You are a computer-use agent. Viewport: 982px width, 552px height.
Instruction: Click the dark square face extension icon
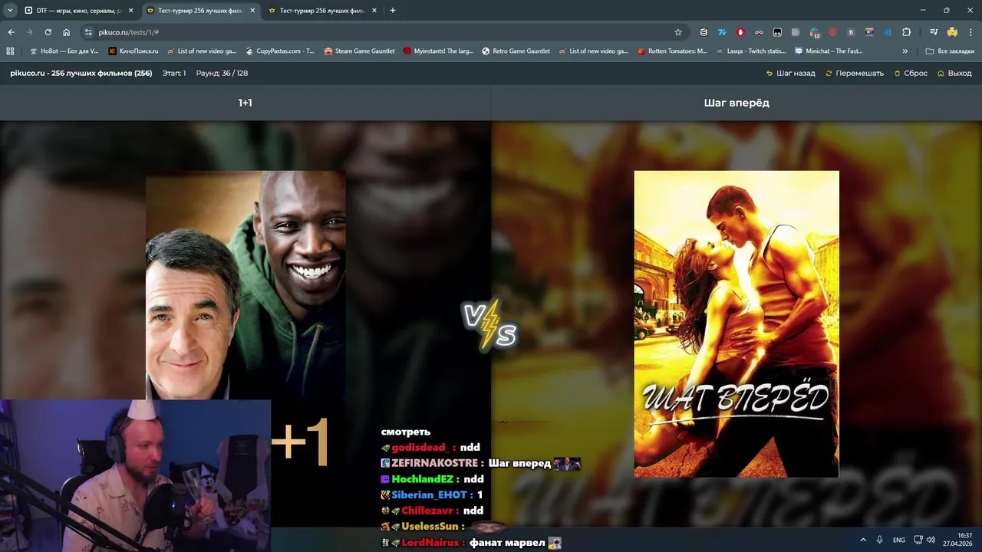[x=777, y=32]
